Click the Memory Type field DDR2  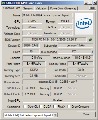tap(34, 70)
